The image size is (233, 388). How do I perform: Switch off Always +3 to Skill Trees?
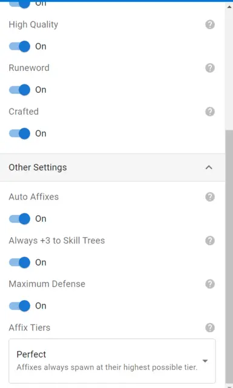(19, 263)
